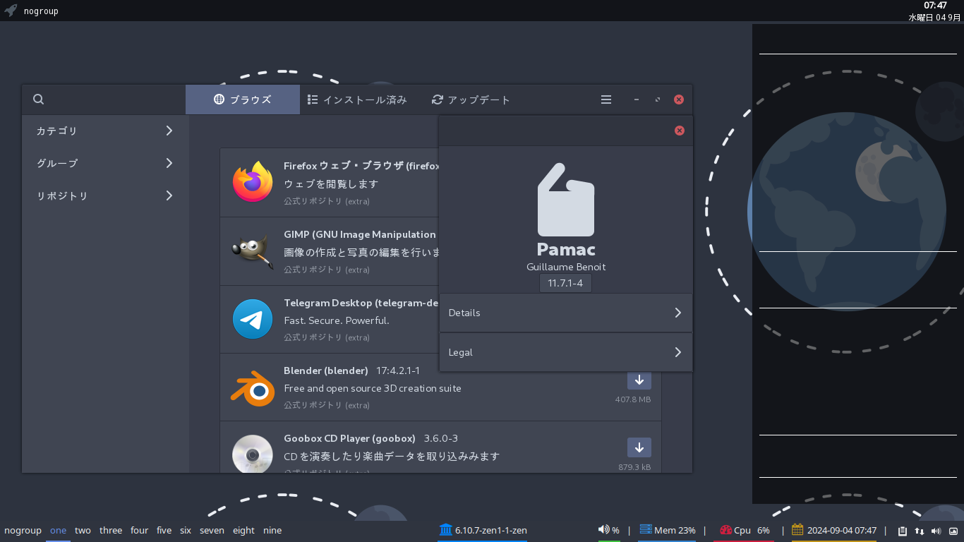Go to workspace eight
This screenshot has height=542, width=964.
[x=243, y=530]
